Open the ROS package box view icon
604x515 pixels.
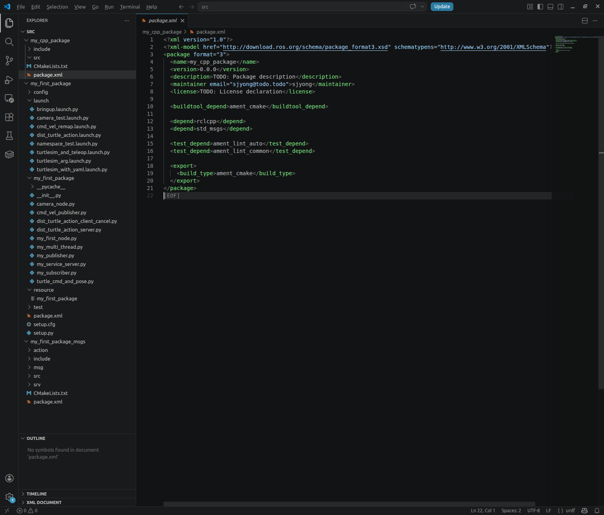9,154
